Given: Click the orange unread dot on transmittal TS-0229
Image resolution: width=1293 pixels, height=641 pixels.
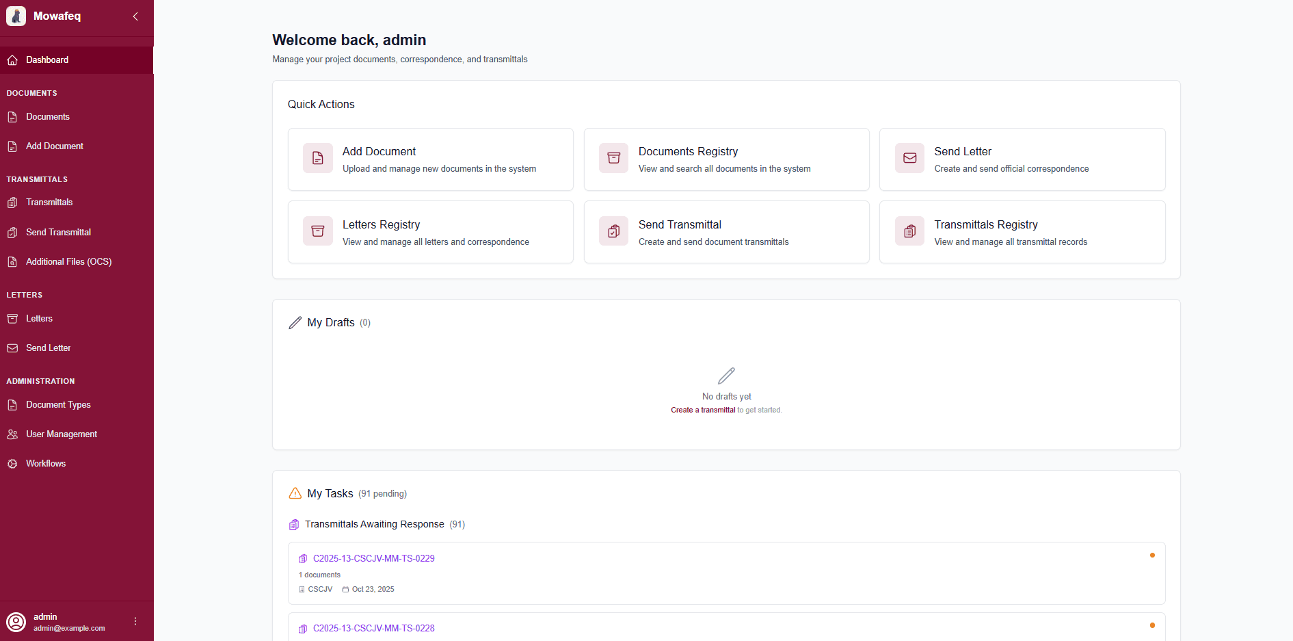Looking at the screenshot, I should point(1152,556).
